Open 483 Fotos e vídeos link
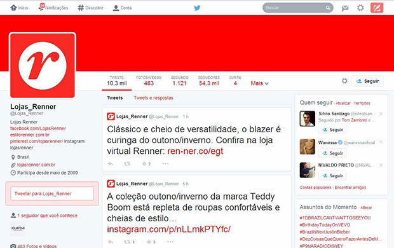The image size is (394, 248). pyautogui.click(x=37, y=246)
